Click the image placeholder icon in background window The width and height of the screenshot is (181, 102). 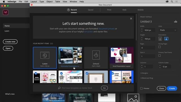(133, 98)
